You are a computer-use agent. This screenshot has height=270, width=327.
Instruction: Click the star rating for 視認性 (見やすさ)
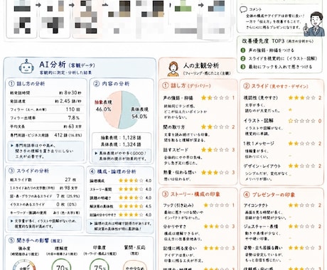302,97
